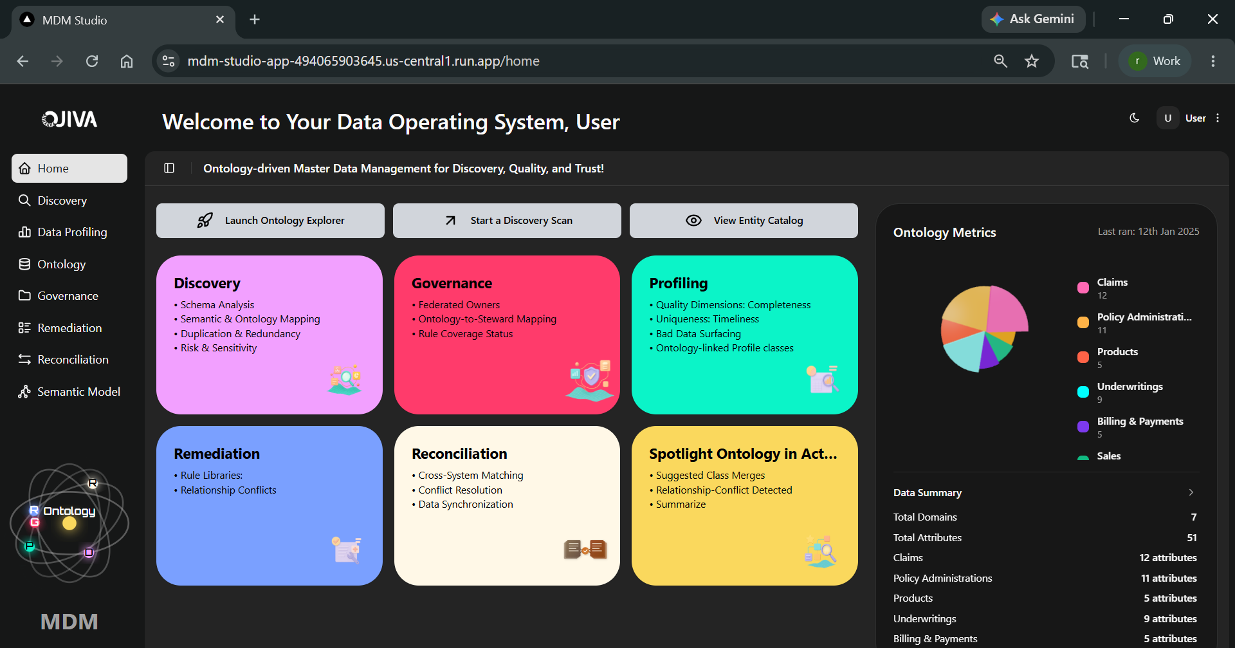Bookmark this page with star icon

coord(1032,61)
